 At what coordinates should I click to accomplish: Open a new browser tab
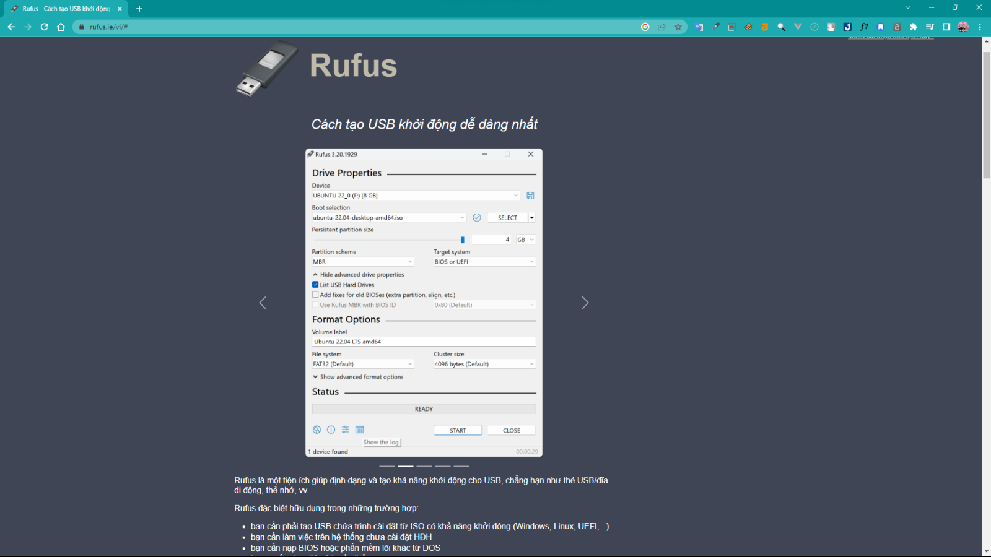click(139, 9)
